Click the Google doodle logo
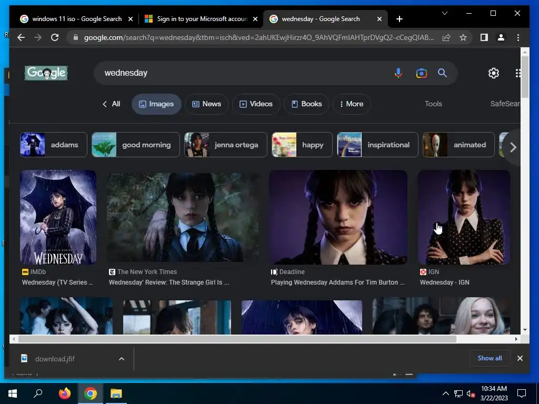The image size is (539, 404). (x=46, y=73)
